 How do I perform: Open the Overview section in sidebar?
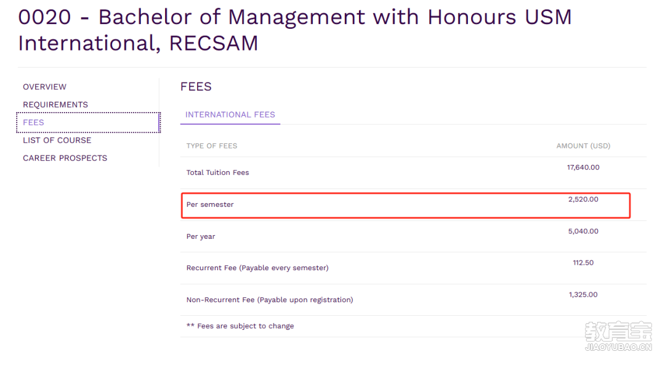pos(44,87)
